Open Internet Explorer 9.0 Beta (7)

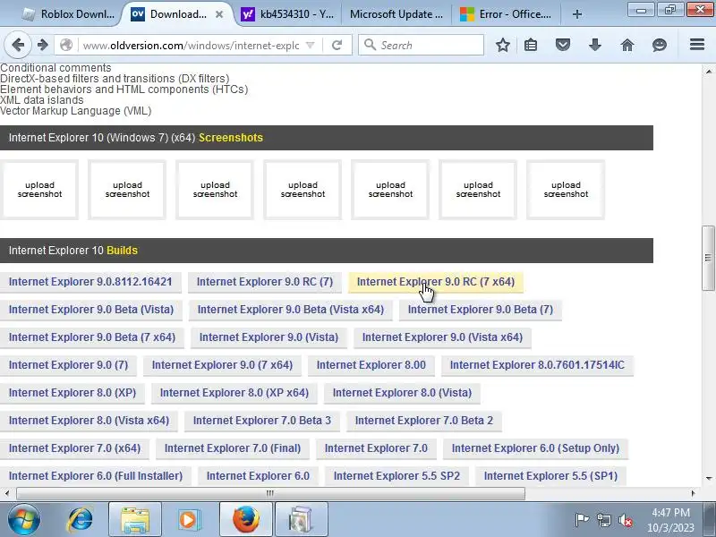[x=481, y=310]
